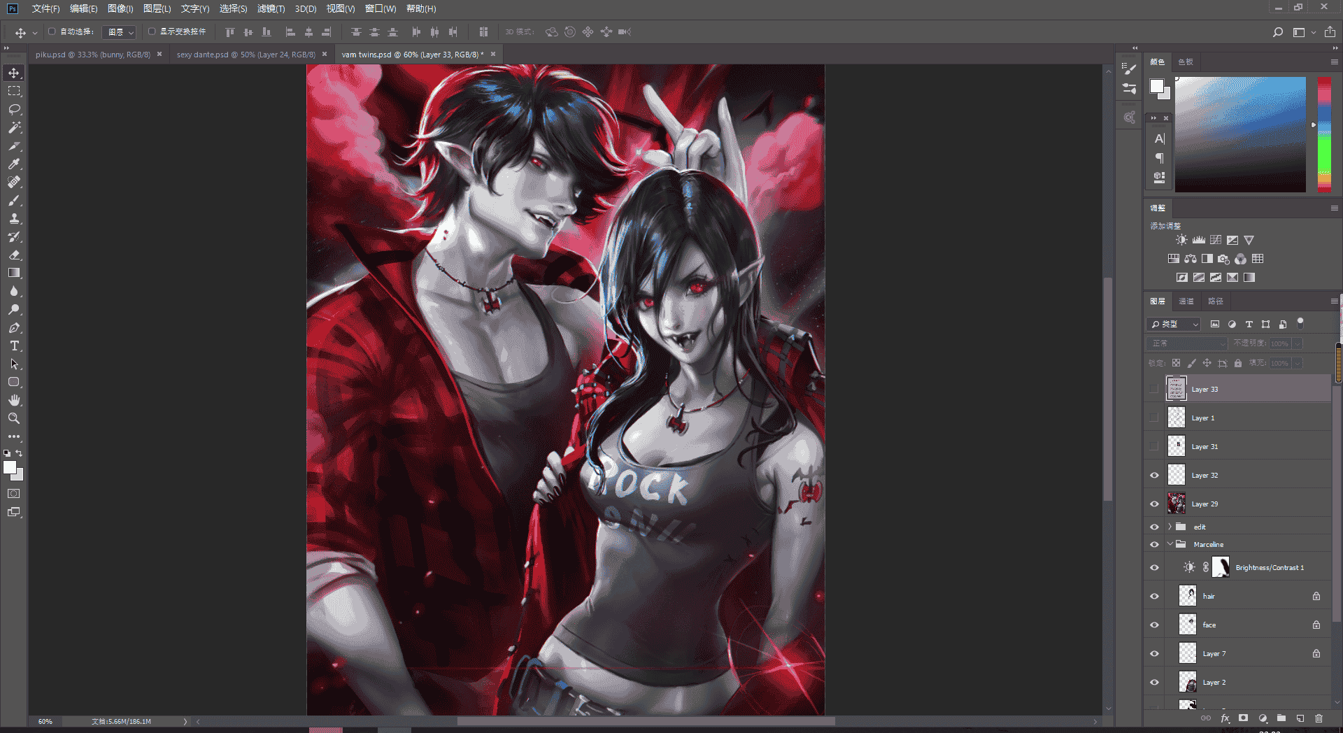This screenshot has height=733, width=1343.
Task: Hide Layer 32 using its eye icon
Action: pyautogui.click(x=1154, y=476)
